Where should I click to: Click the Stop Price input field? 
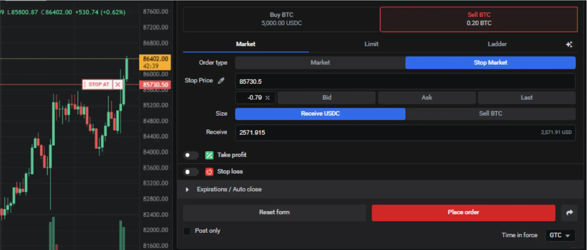coord(405,81)
